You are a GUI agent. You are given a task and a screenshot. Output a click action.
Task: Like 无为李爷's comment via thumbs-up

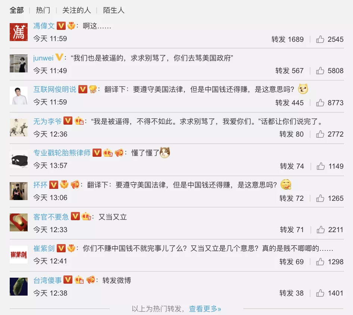320,134
